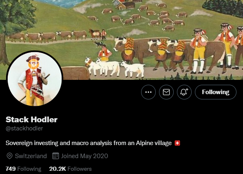Click the @stackhodler handle

[x=24, y=128]
